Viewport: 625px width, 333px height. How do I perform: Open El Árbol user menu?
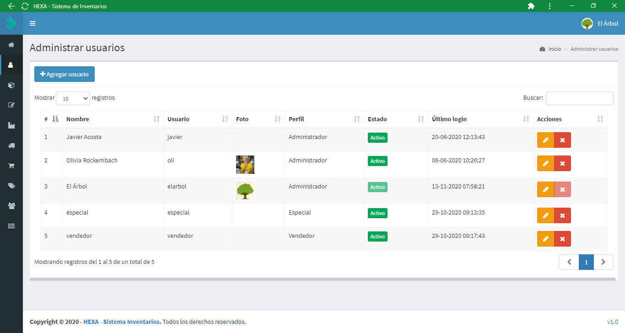pyautogui.click(x=600, y=23)
